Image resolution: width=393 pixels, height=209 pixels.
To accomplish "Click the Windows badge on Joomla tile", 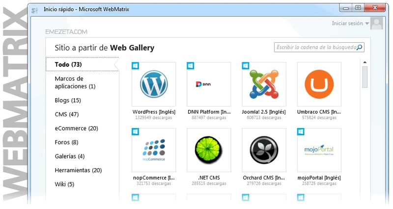I will pos(246,66).
